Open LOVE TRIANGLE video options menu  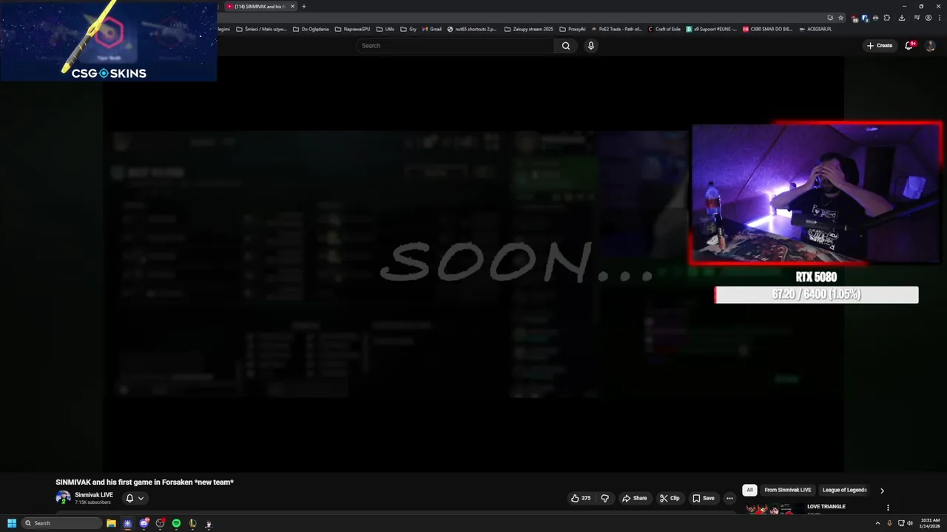click(x=888, y=508)
